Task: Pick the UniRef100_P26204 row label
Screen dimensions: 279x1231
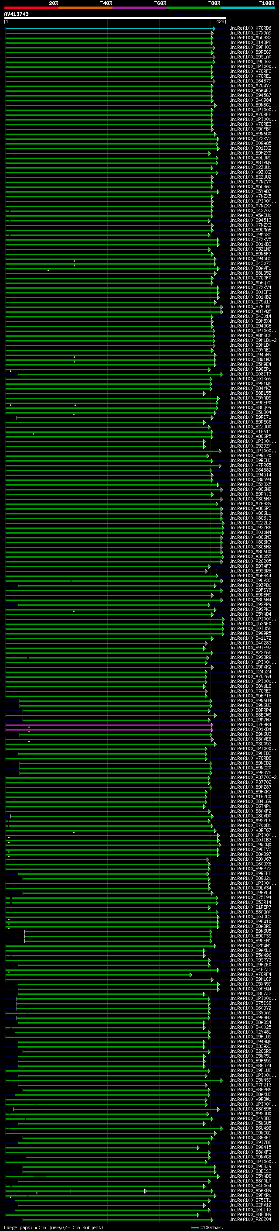Action: (250, 1219)
